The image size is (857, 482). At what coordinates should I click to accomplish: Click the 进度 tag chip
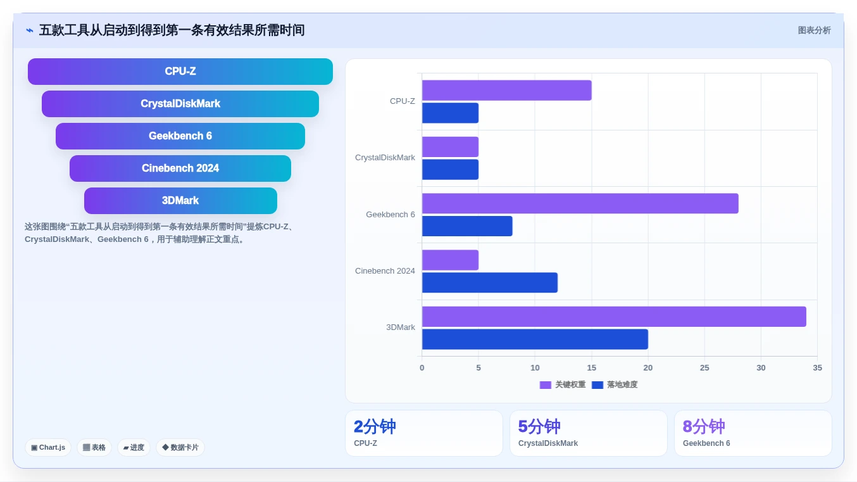[x=134, y=447]
